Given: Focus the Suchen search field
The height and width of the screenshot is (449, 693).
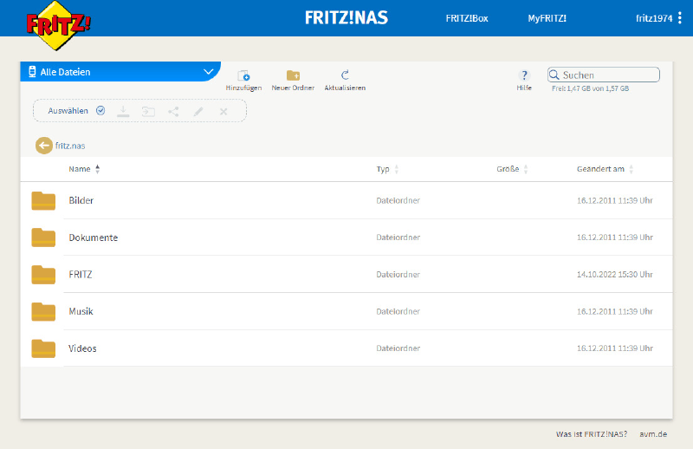Looking at the screenshot, I should point(603,75).
